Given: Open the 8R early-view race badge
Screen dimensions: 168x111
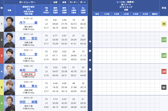Looking at the screenshot, I should [x=164, y=87].
